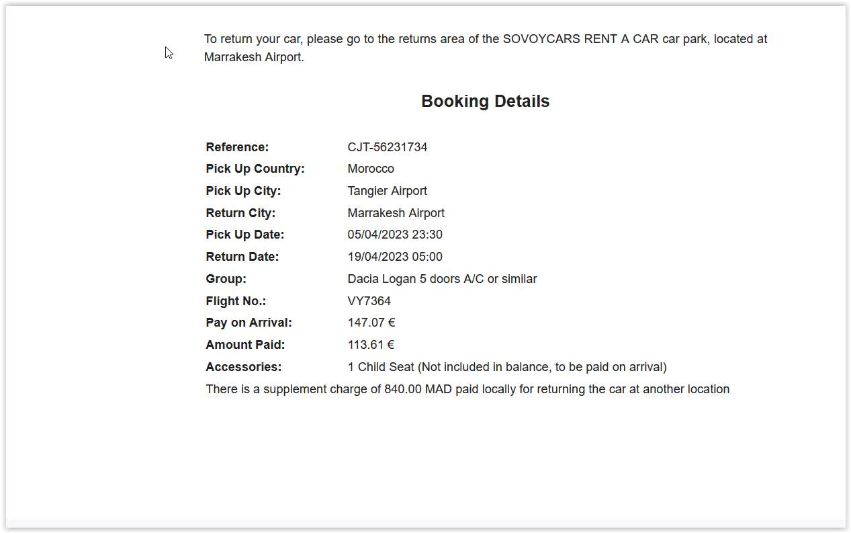Viewport: 851px width, 533px height.
Task: Select the flight number VY7364
Action: click(x=369, y=301)
